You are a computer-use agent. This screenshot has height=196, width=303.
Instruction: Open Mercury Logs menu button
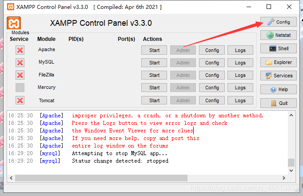[x=240, y=88]
